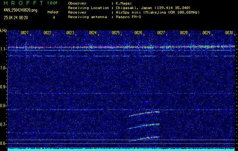The image size is (238, 151).
Task: Click the 0622 time marker
Action: point(47,33)
